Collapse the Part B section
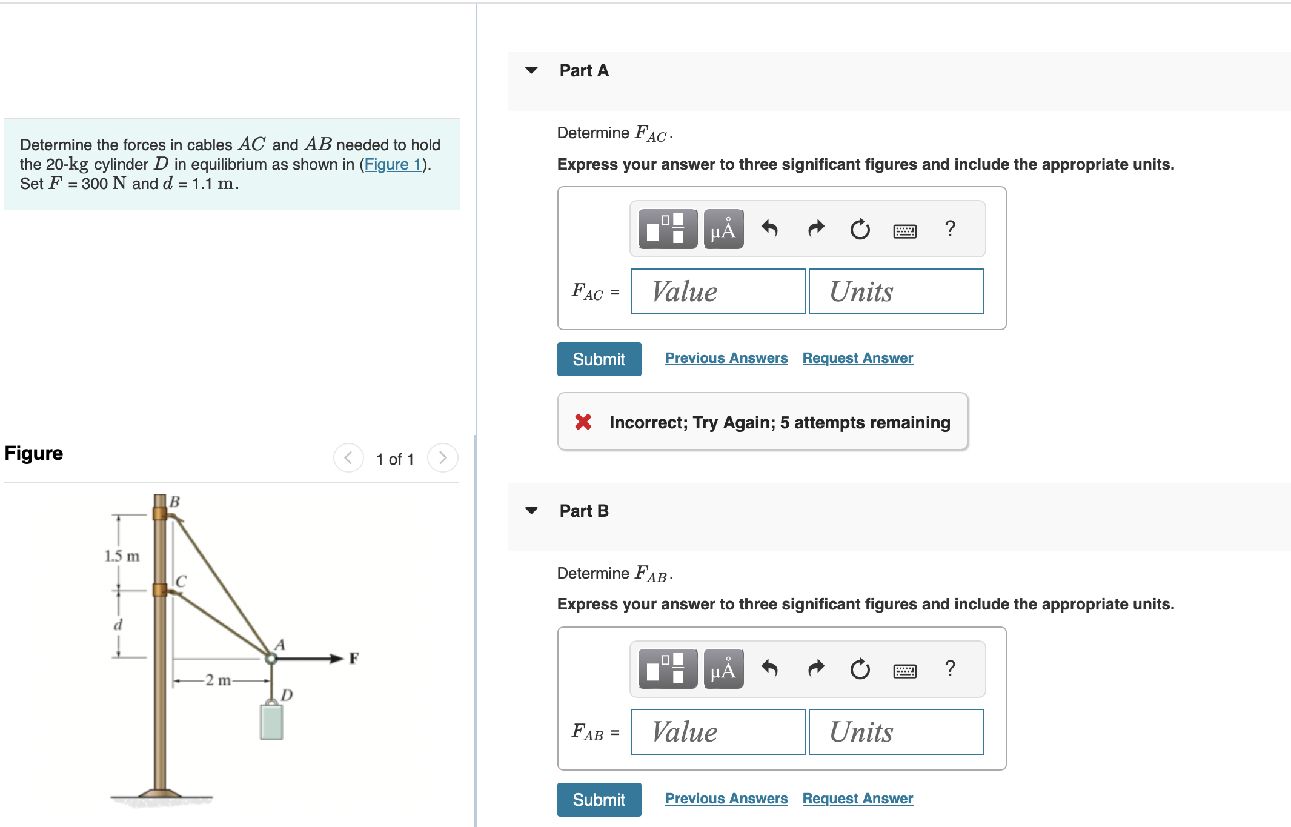 [531, 511]
